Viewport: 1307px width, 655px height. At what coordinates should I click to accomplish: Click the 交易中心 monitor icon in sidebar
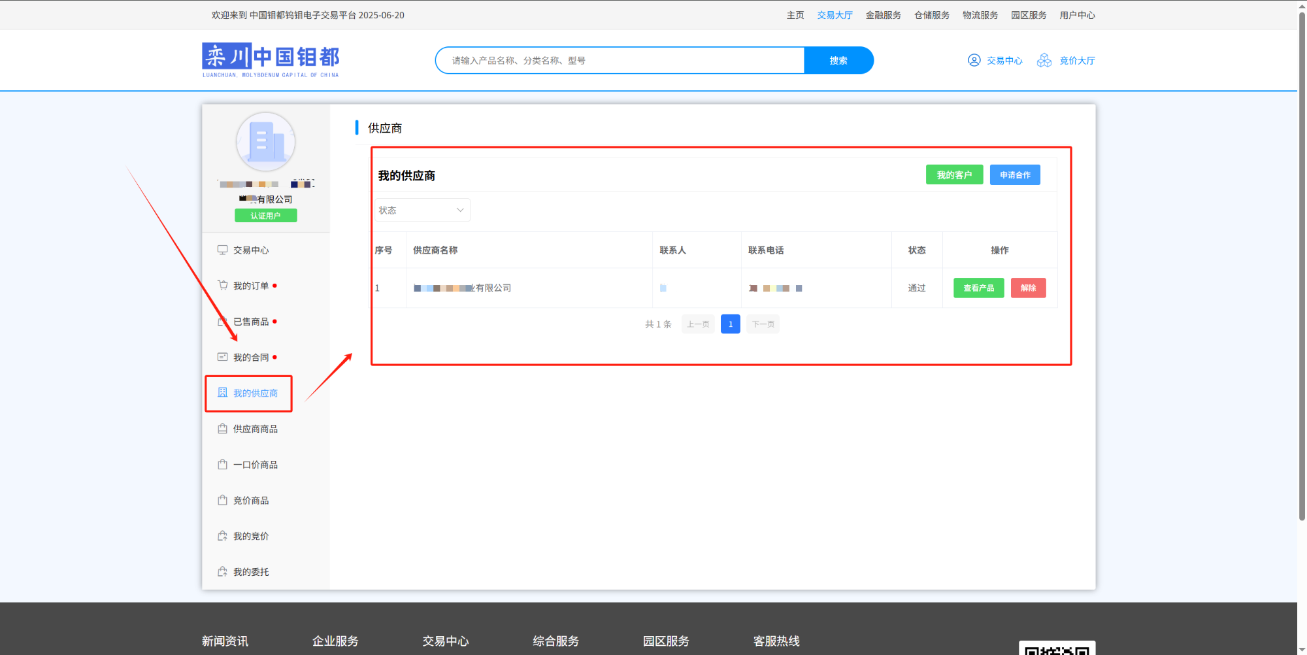[x=222, y=250]
